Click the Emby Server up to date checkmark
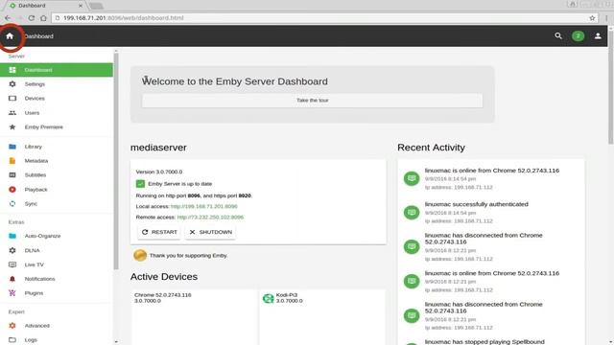 [x=140, y=184]
